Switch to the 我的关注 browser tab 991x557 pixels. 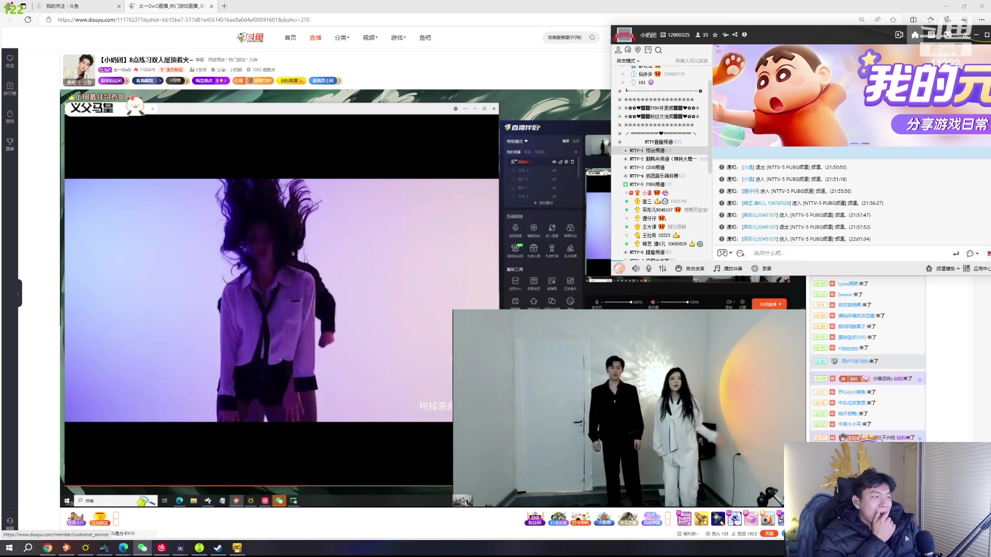point(77,6)
